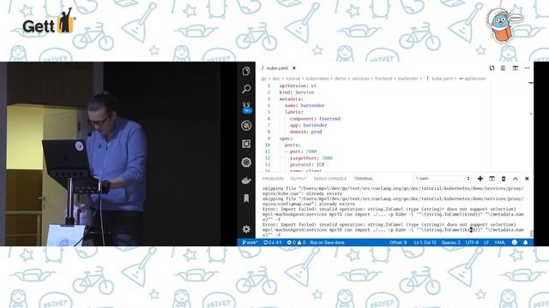This screenshot has height=308, width=549.
Task: Open the Kubernetes view in activity bar
Action: pos(246,162)
